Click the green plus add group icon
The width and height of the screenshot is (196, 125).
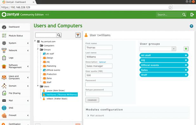click(x=186, y=49)
